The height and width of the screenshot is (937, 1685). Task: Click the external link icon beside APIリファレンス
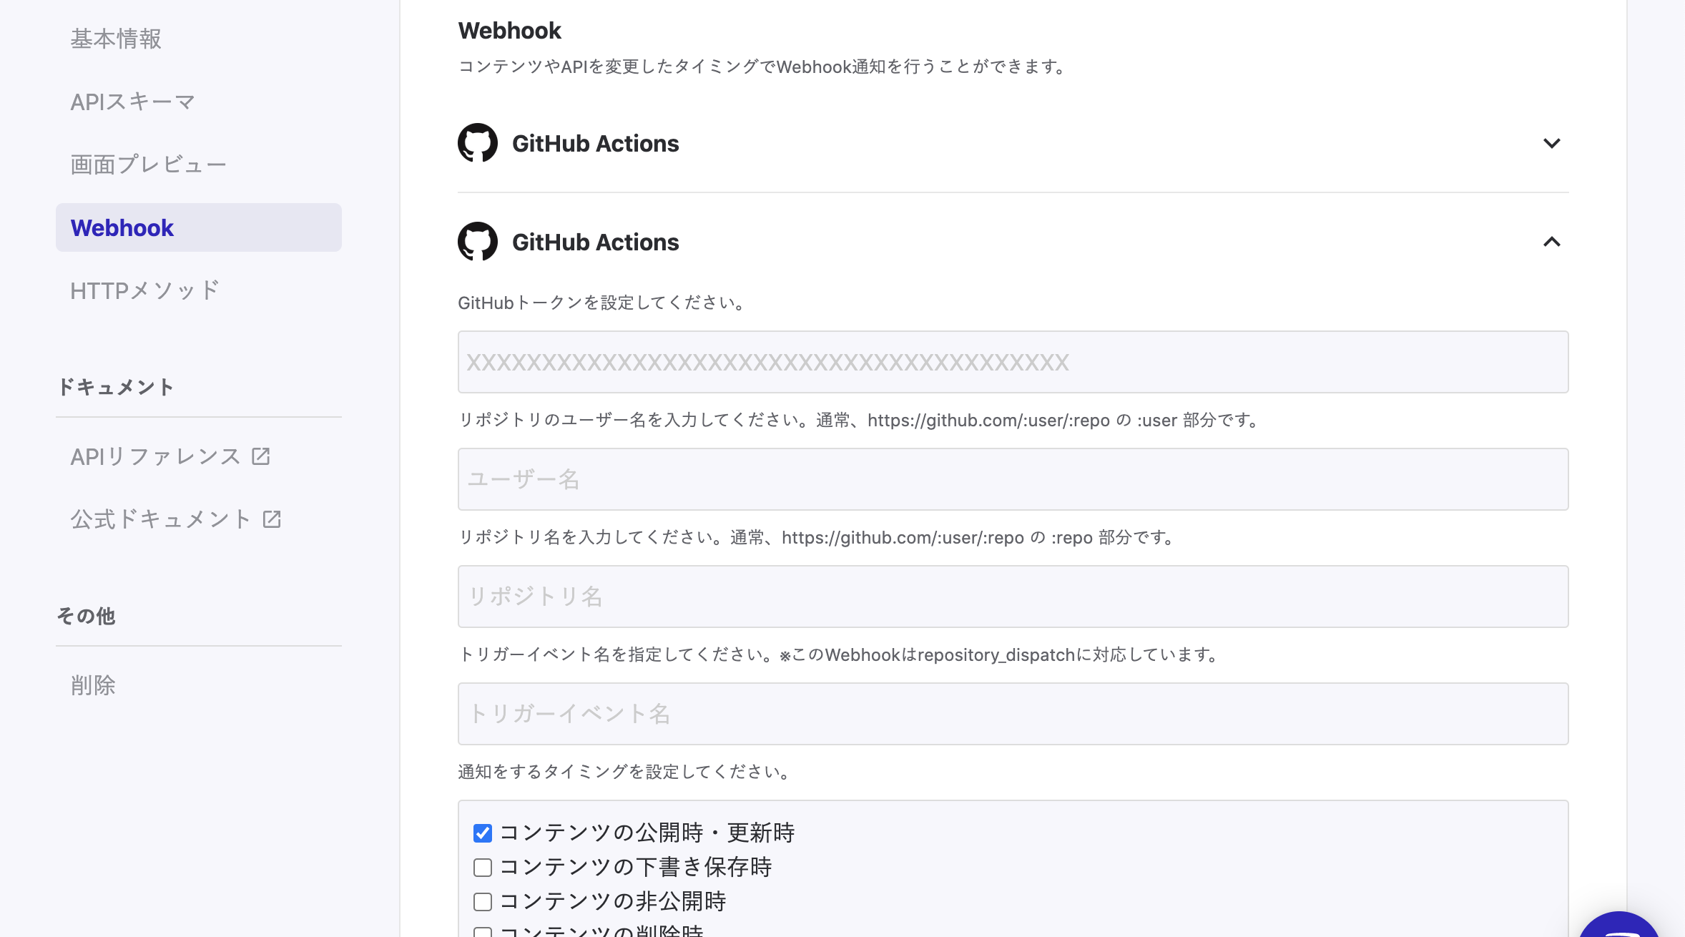click(261, 455)
